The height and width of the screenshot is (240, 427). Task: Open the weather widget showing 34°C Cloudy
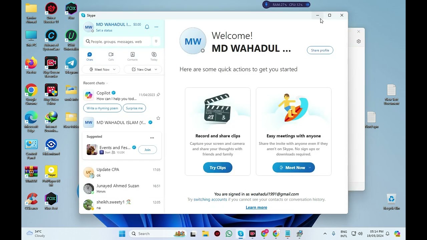[35, 234]
